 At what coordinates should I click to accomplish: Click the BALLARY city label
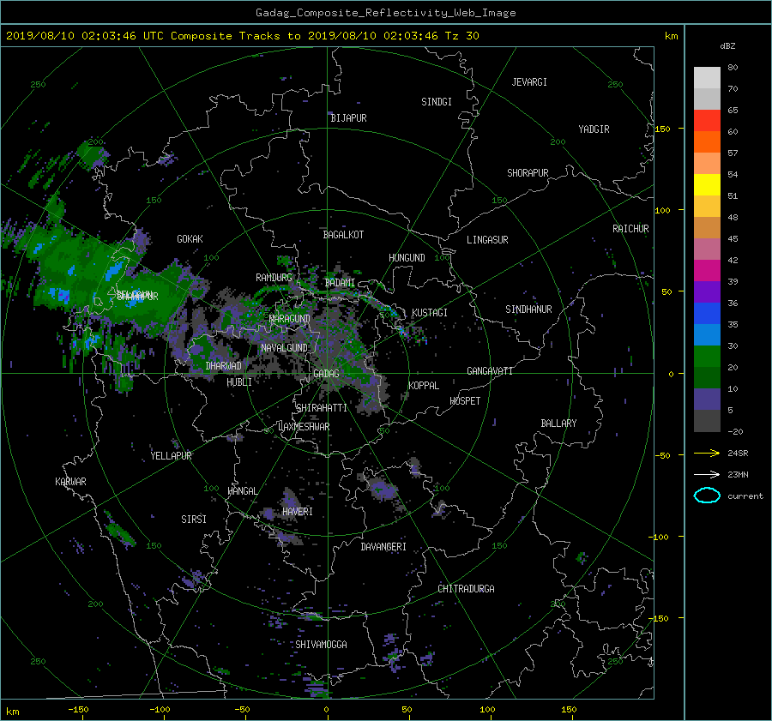558,424
